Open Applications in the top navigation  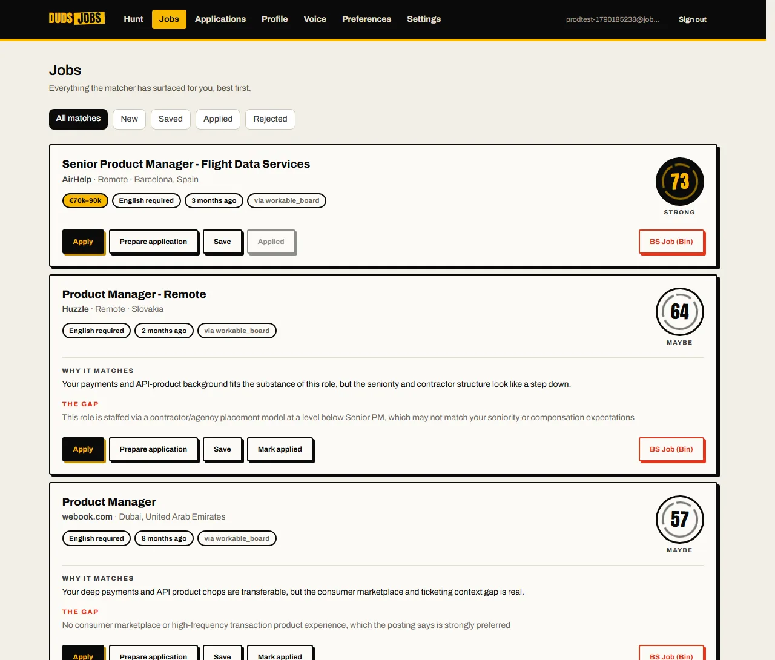(x=220, y=19)
